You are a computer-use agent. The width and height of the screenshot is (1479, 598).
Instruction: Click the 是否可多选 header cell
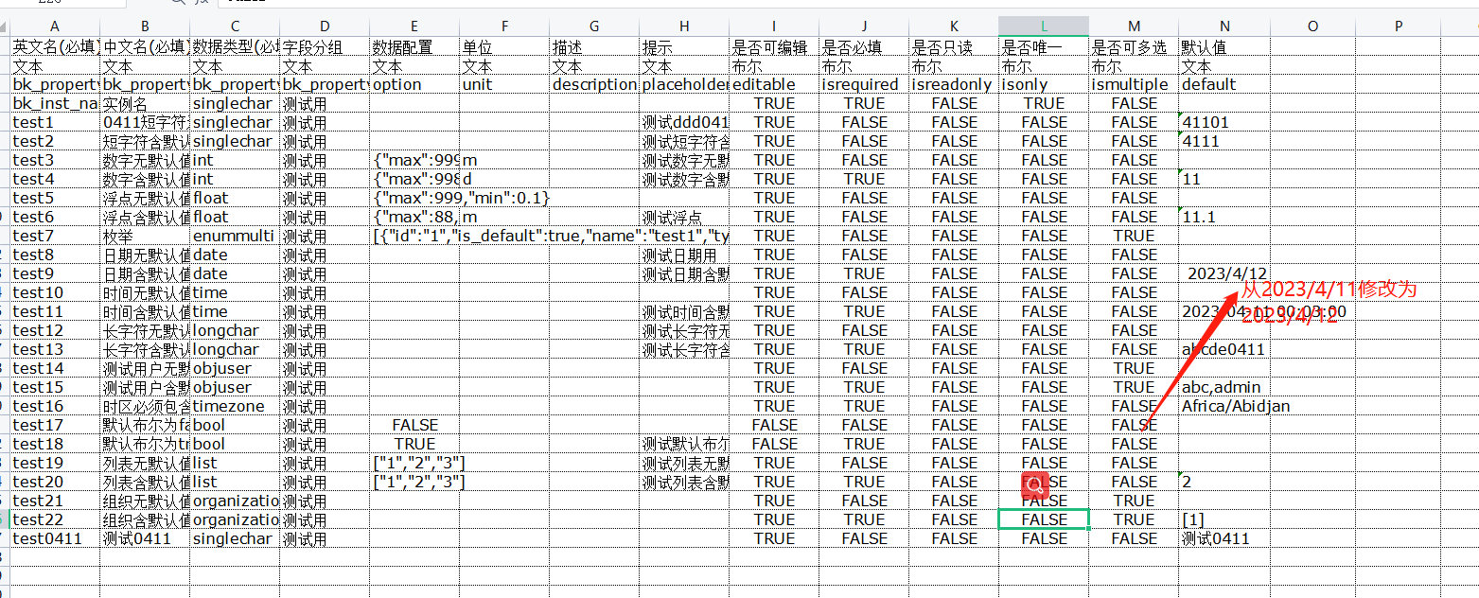pyautogui.click(x=1134, y=46)
